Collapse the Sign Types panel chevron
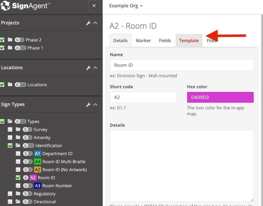The height and width of the screenshot is (206, 263). [95, 105]
